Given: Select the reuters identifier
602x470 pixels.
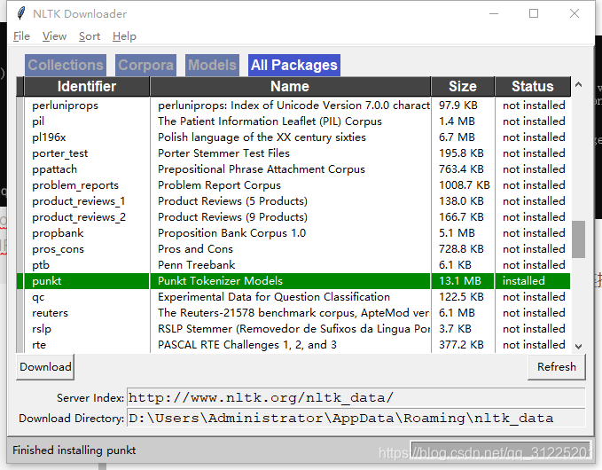Looking at the screenshot, I should pos(50,313).
